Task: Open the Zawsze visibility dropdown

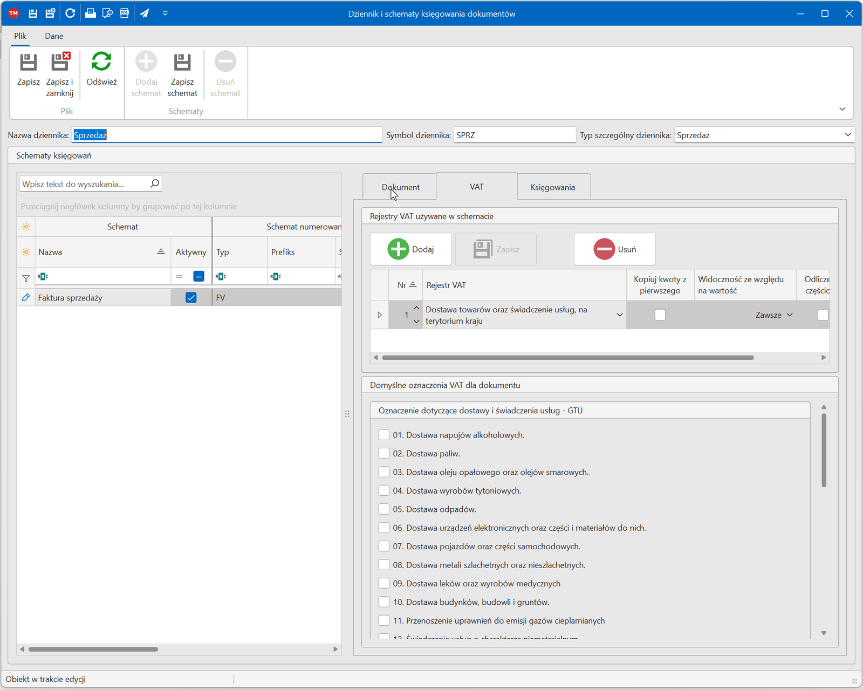Action: point(790,315)
